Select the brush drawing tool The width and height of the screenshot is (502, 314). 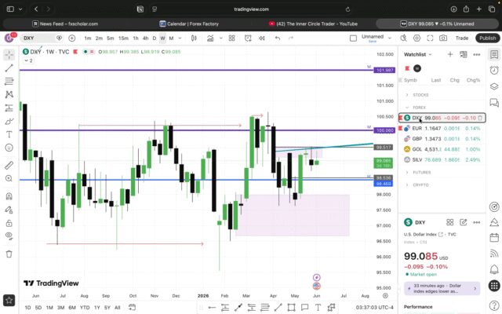point(9,122)
